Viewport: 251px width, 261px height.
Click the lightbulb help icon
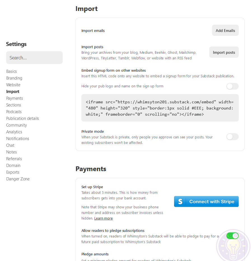point(234,246)
